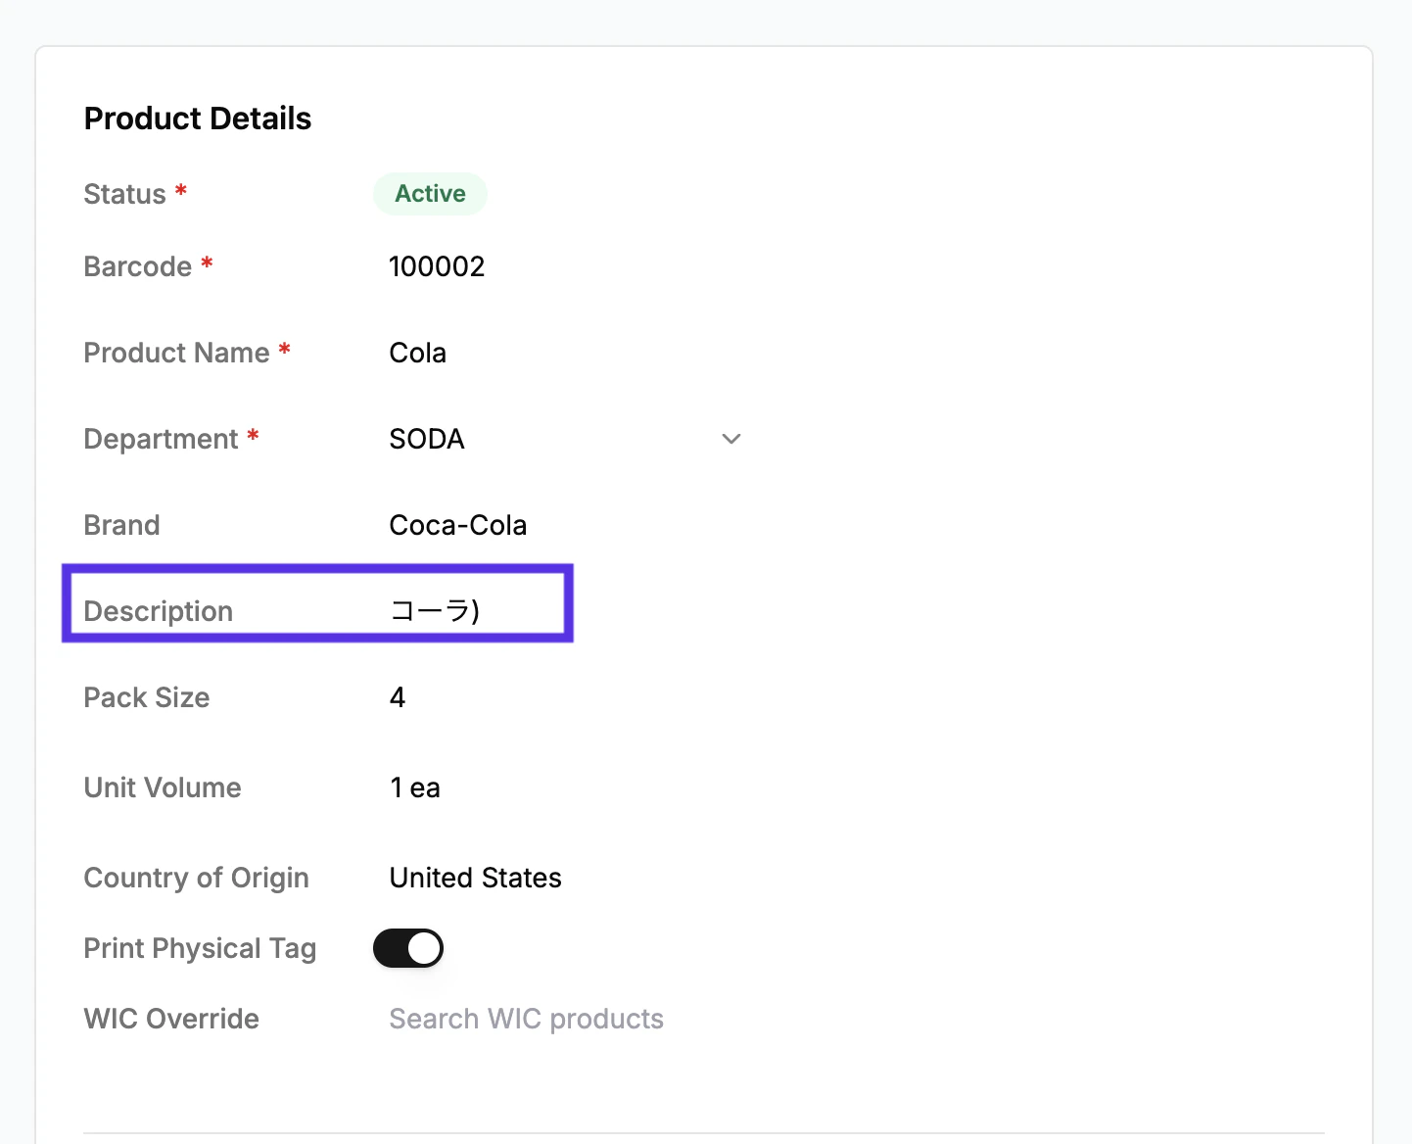Toggle the Print Physical Tag switch
This screenshot has height=1144, width=1412.
click(408, 948)
